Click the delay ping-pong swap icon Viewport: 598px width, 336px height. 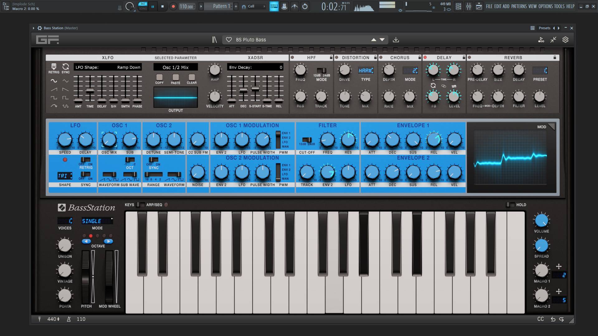click(x=454, y=86)
